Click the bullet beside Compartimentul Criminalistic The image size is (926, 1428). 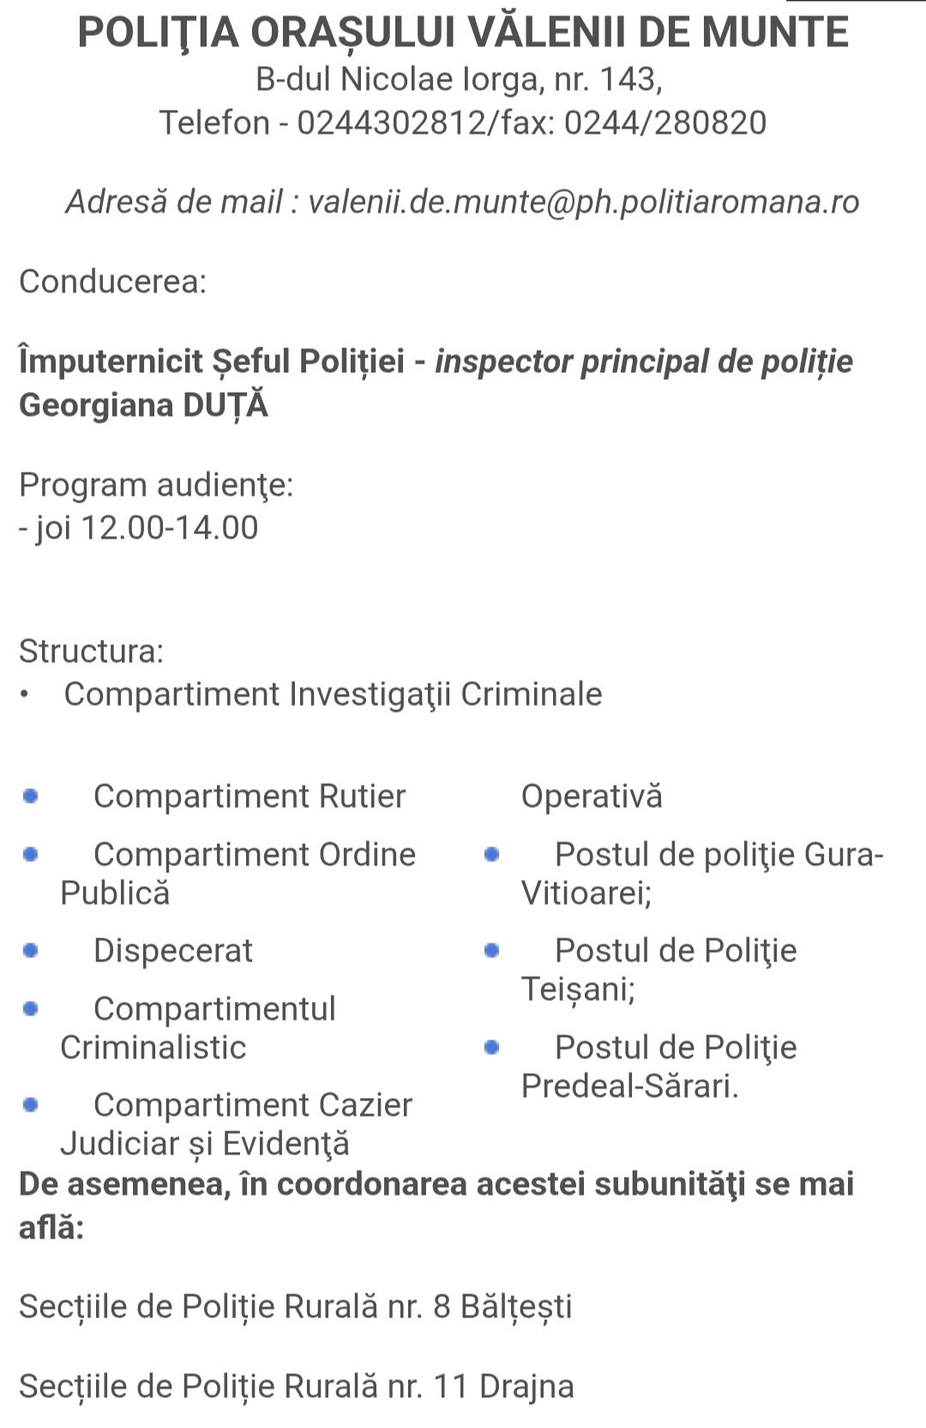(x=31, y=1009)
